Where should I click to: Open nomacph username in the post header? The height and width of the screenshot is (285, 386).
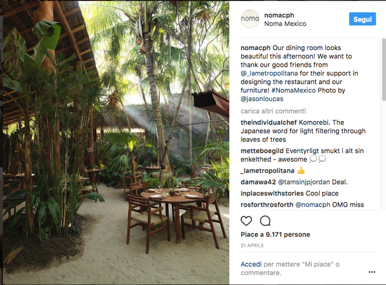[279, 15]
